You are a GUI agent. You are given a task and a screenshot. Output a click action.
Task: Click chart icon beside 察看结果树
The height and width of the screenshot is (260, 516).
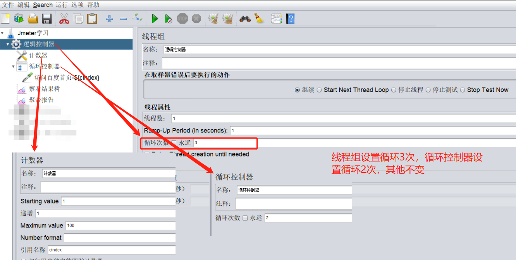22,90
